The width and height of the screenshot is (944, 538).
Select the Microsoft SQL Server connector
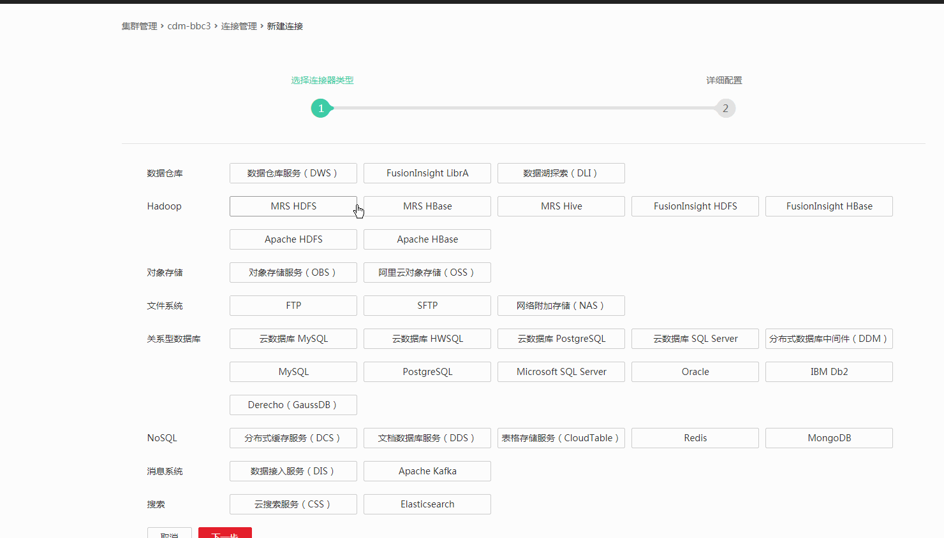561,372
